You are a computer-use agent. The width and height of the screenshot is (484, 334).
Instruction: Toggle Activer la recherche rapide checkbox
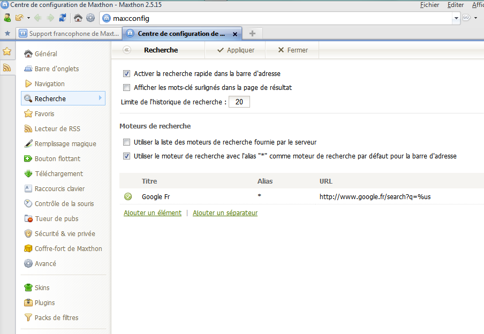point(126,73)
